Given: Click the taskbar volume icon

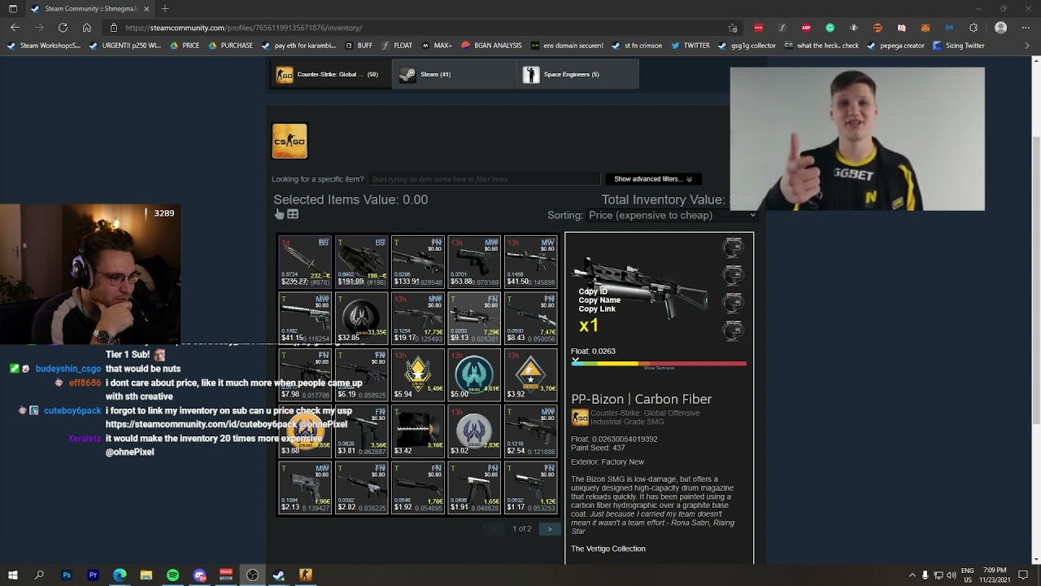Looking at the screenshot, I should [x=952, y=575].
